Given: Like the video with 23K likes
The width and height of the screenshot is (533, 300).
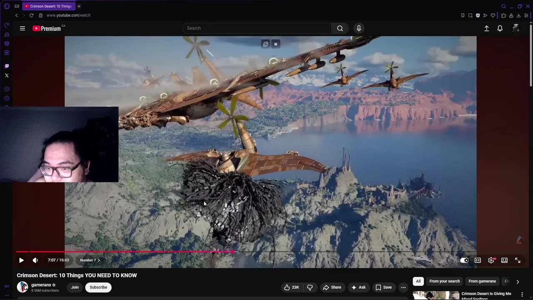Looking at the screenshot, I should coord(292,287).
